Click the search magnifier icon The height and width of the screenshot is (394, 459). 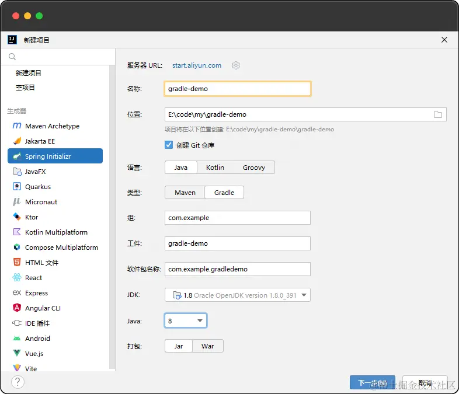(x=12, y=57)
